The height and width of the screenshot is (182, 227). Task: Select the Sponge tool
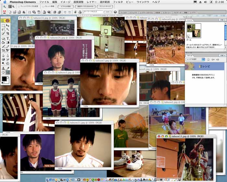click(x=3, y=59)
